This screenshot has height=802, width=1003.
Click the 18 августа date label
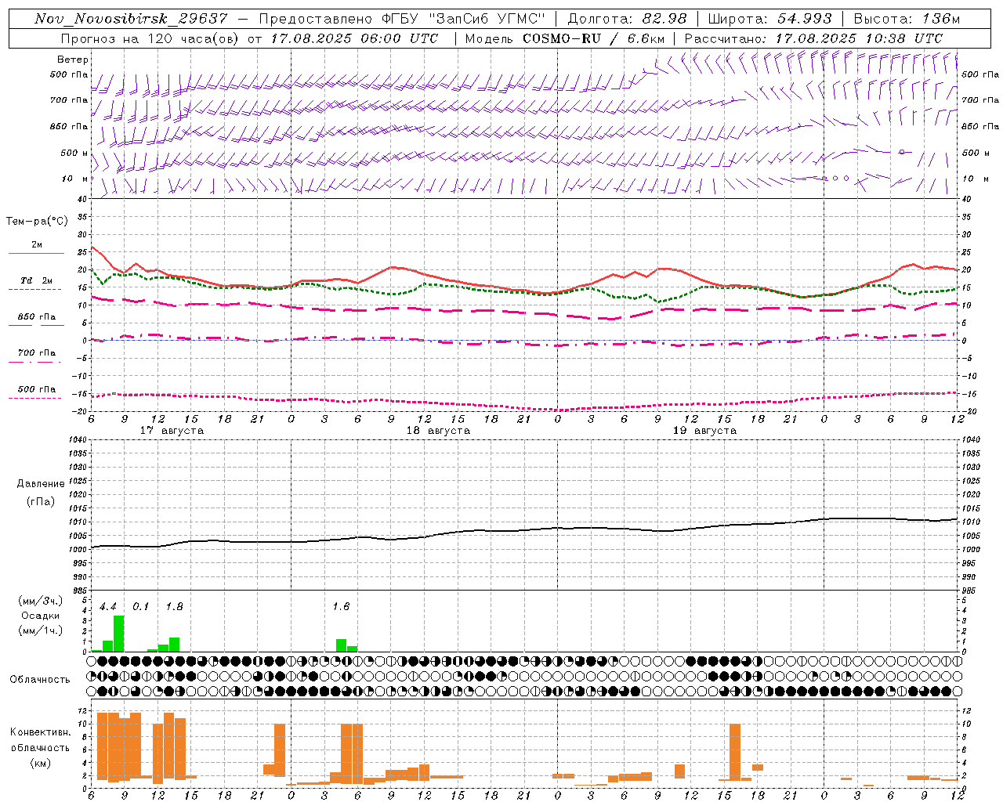click(x=438, y=431)
